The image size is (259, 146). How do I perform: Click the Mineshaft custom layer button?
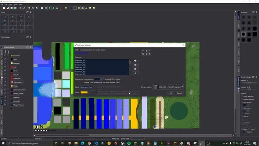[15, 101]
